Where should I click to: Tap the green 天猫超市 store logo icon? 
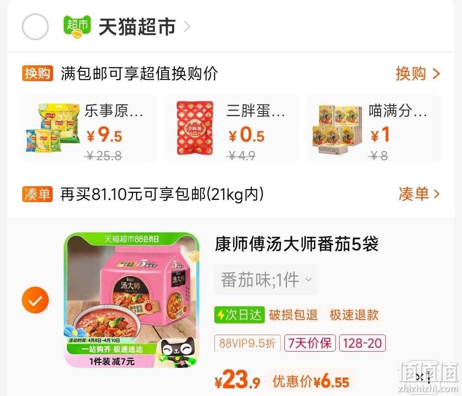click(77, 27)
